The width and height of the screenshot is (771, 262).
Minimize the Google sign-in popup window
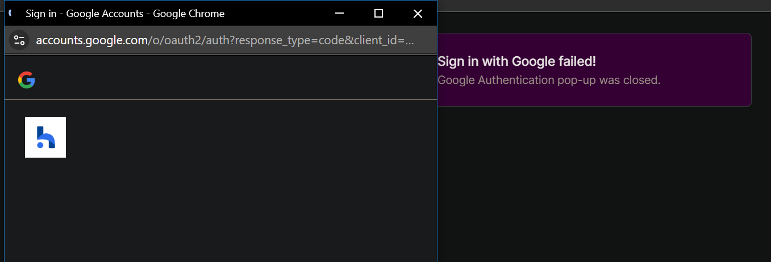(340, 14)
